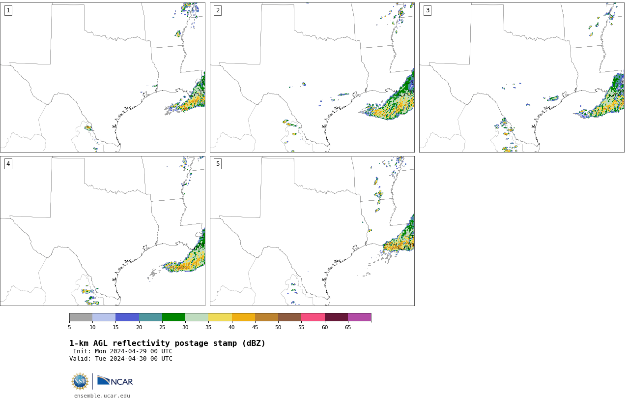Click the '1-km AGL reflectivity postage stamp (dBZ)' title
The width and height of the screenshot is (629, 401).
167,343
